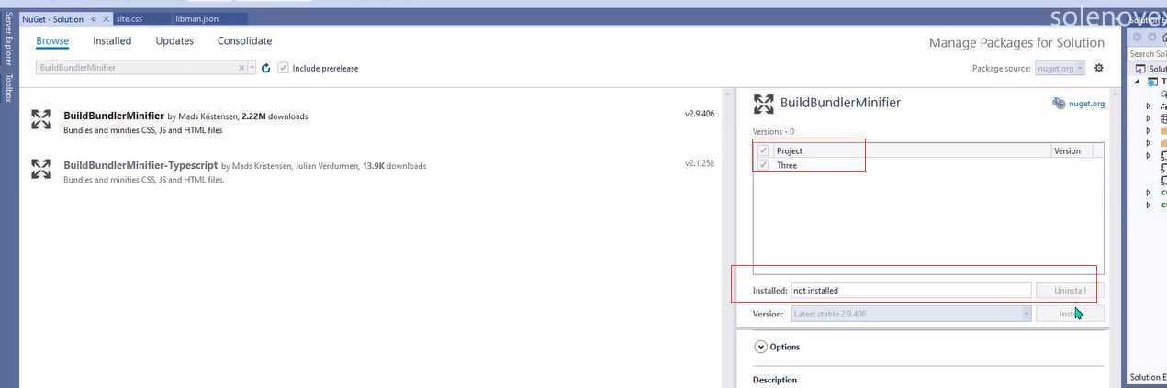The height and width of the screenshot is (388, 1167).
Task: Go back in Solution Explorer toolbar
Action: (1138, 38)
